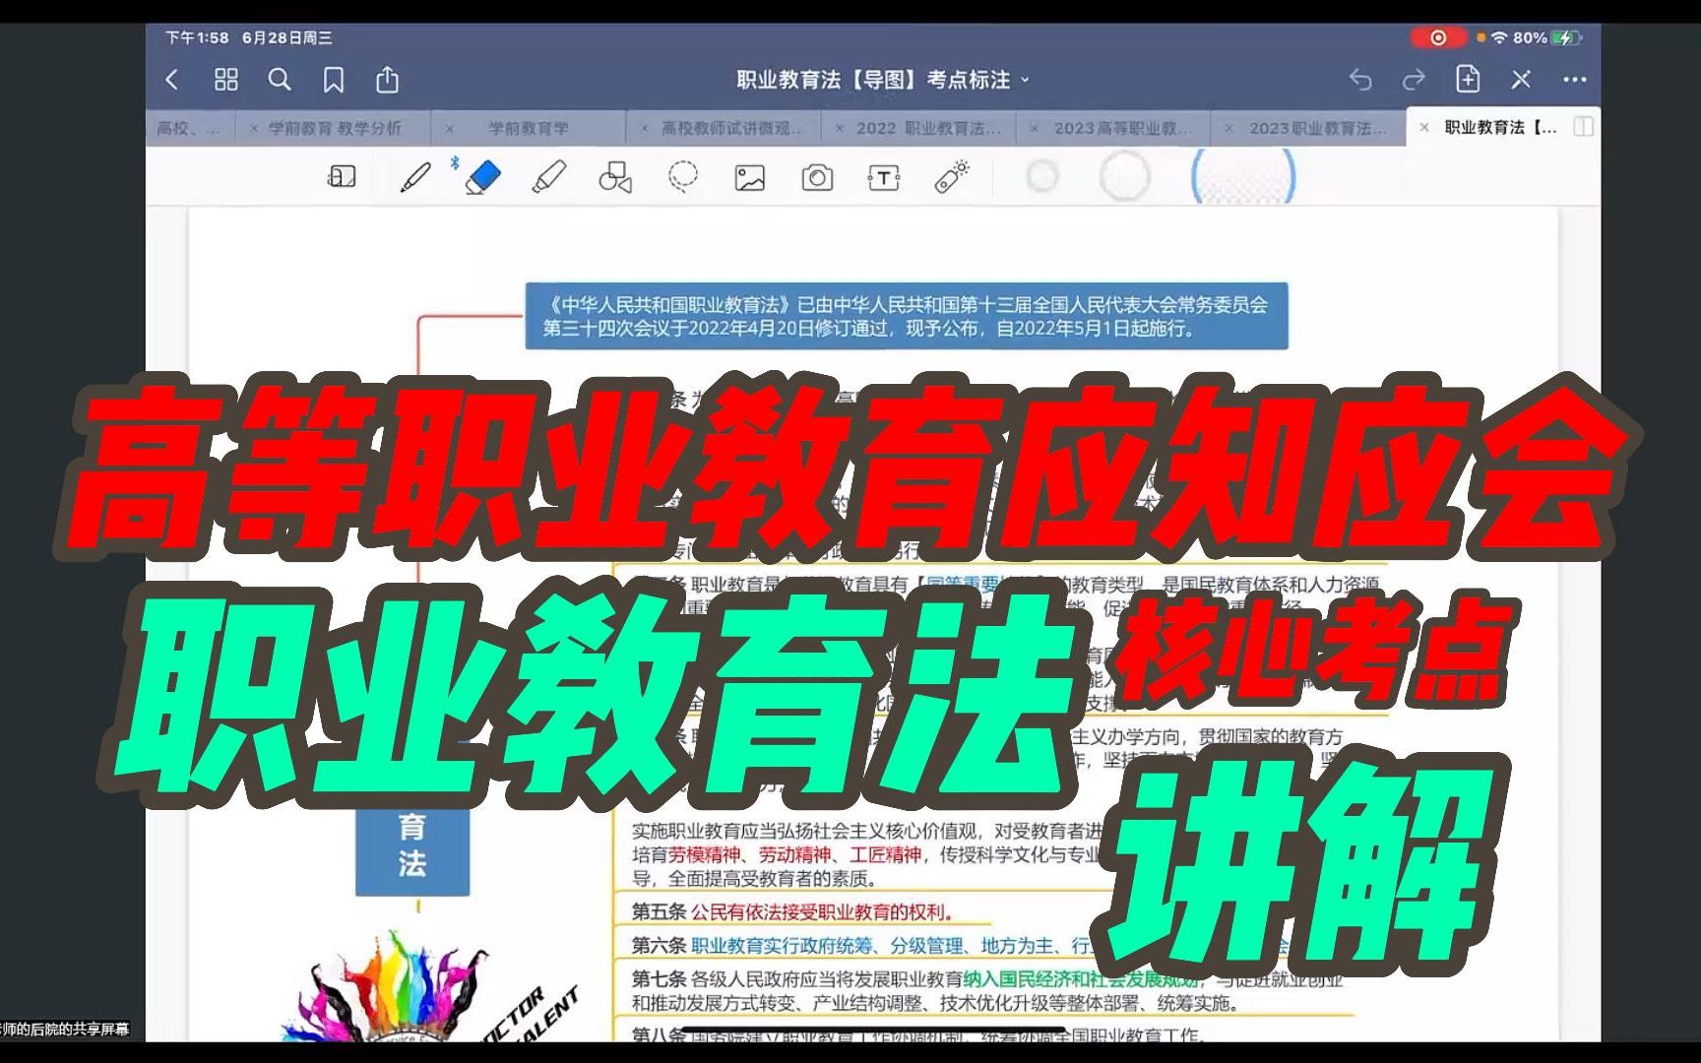This screenshot has width=1701, height=1063.
Task: Tap the back chevron to leave document
Action: [172, 80]
